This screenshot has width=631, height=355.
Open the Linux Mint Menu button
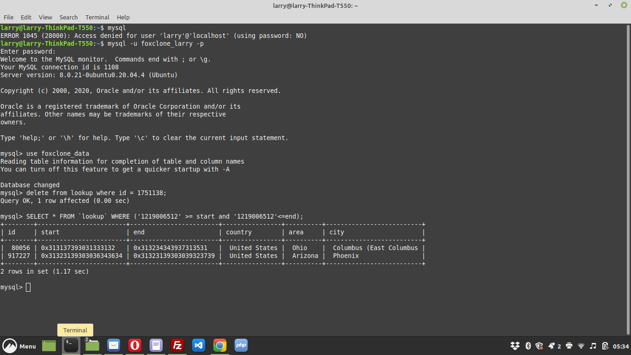click(19, 346)
